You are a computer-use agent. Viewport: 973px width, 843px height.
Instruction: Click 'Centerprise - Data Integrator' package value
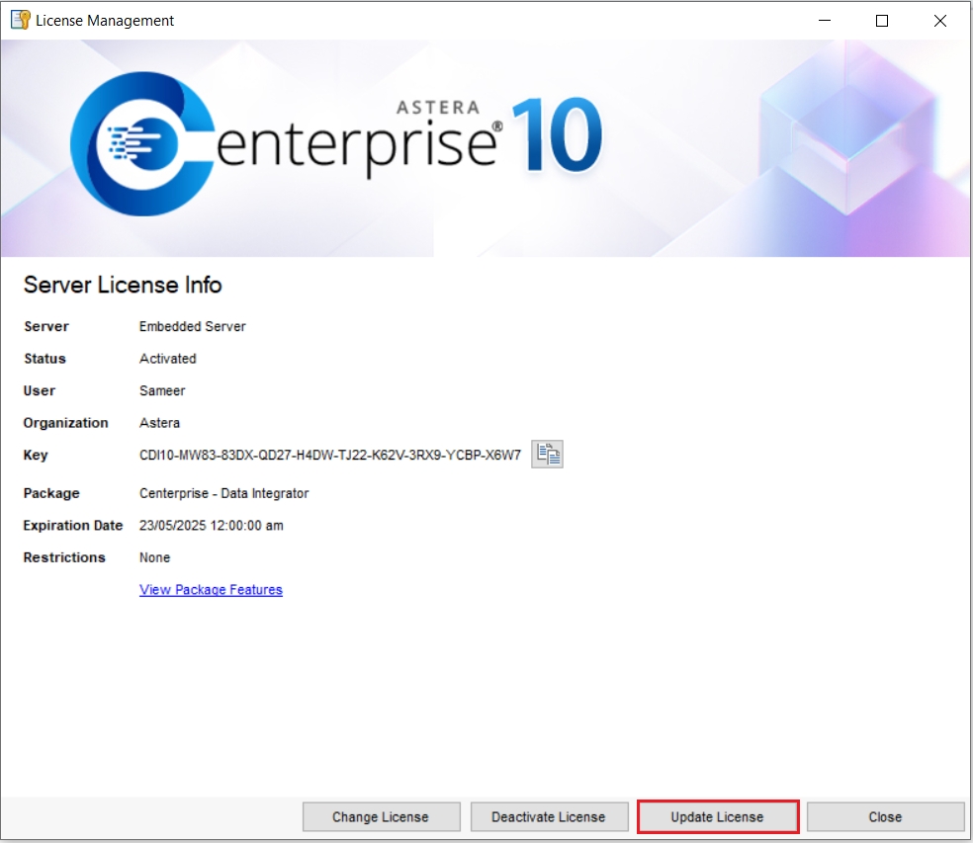coord(224,493)
